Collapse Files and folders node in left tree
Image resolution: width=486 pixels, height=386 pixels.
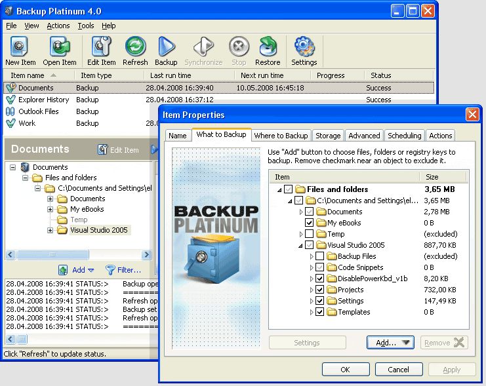click(26, 178)
